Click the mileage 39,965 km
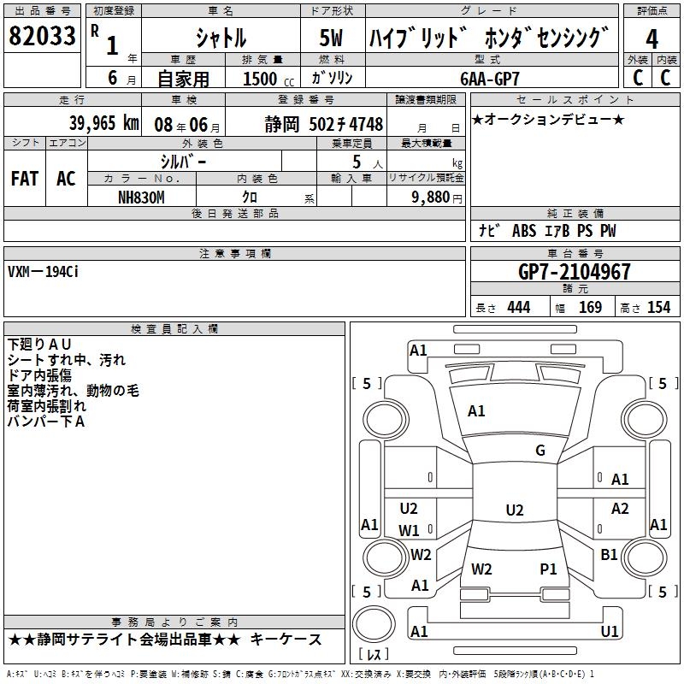 tap(103, 123)
